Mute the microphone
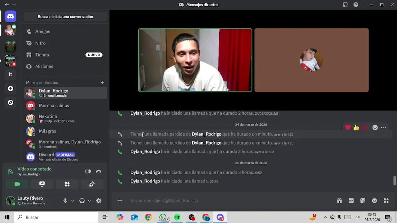 click(65, 201)
